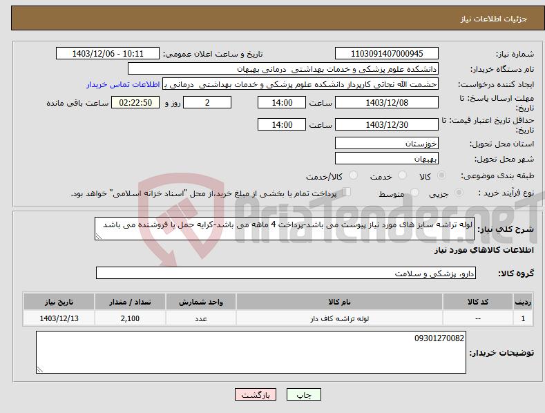545x413 pixels.
Task: Click the resize grip of buyer notes textarea
Action: 40,369
